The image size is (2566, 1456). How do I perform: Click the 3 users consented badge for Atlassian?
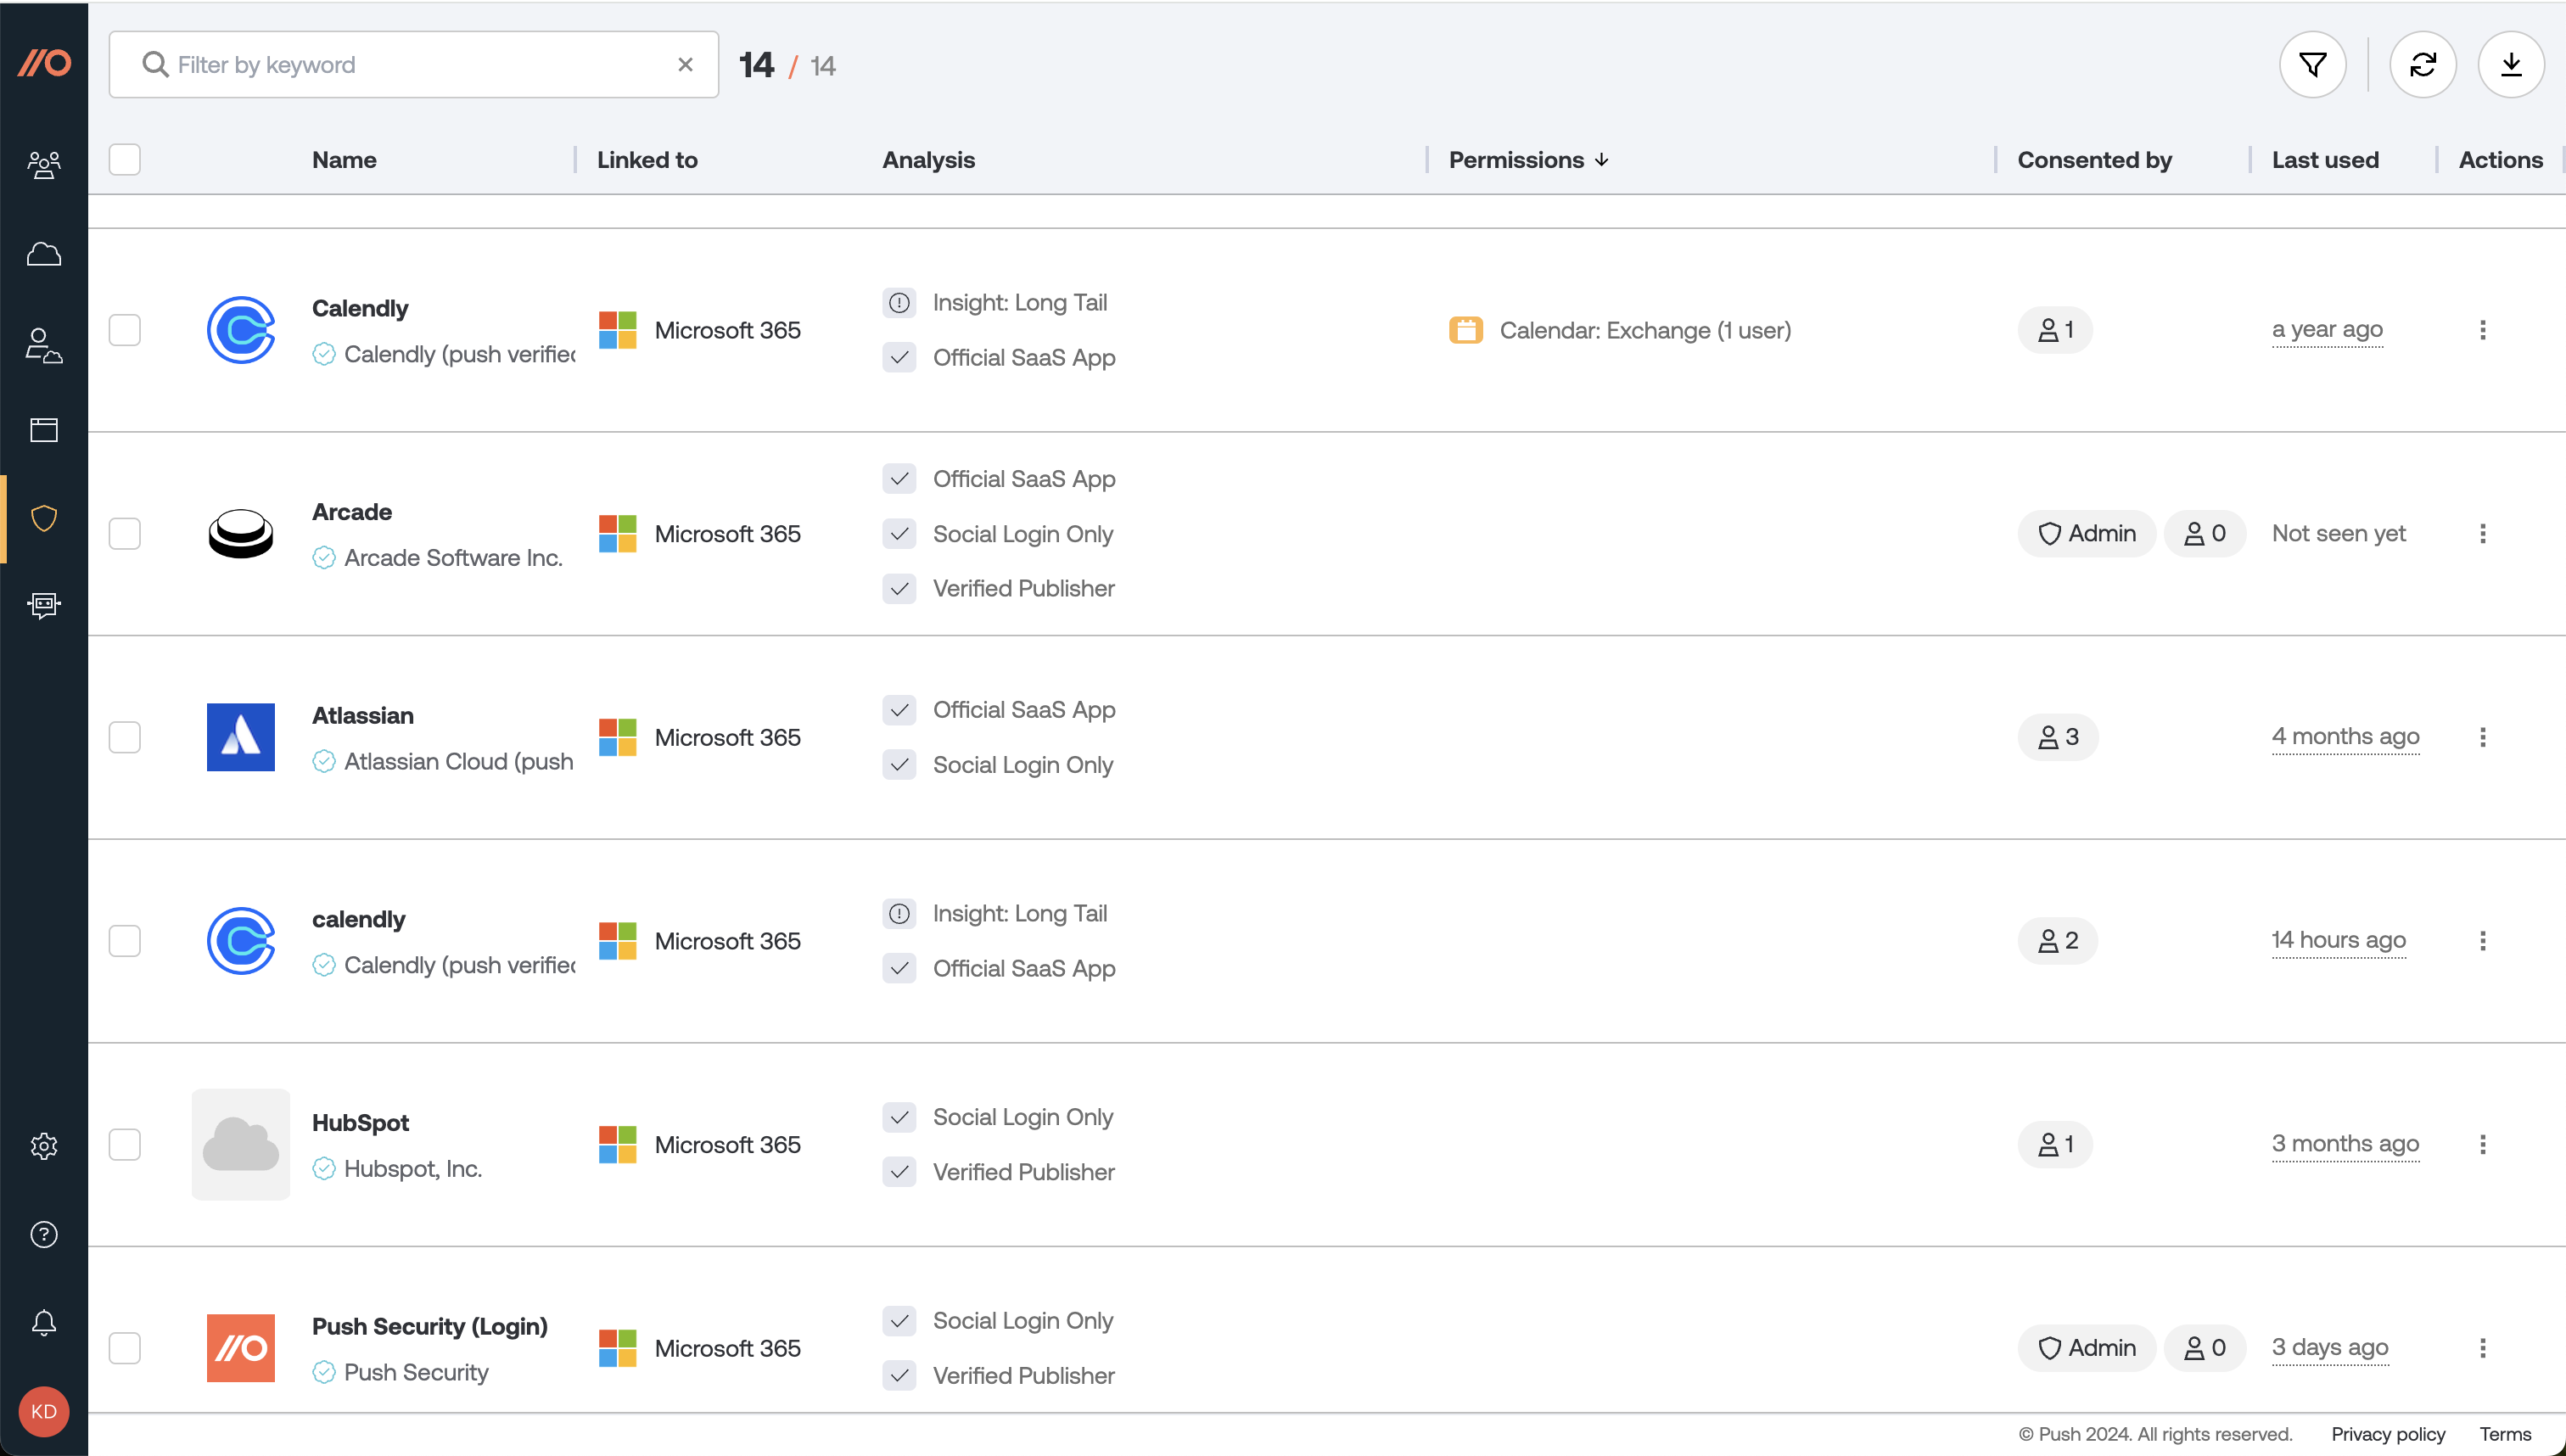click(x=2057, y=737)
